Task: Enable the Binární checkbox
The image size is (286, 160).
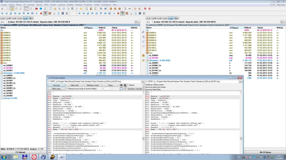Action: tap(129, 85)
